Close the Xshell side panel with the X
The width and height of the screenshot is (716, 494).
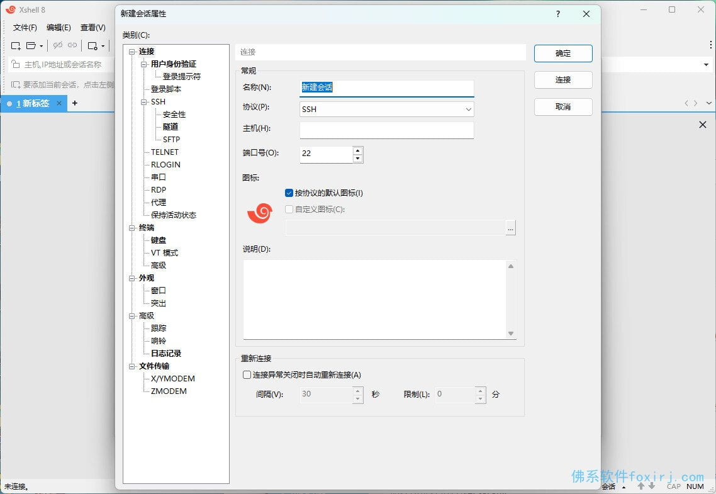coord(703,125)
